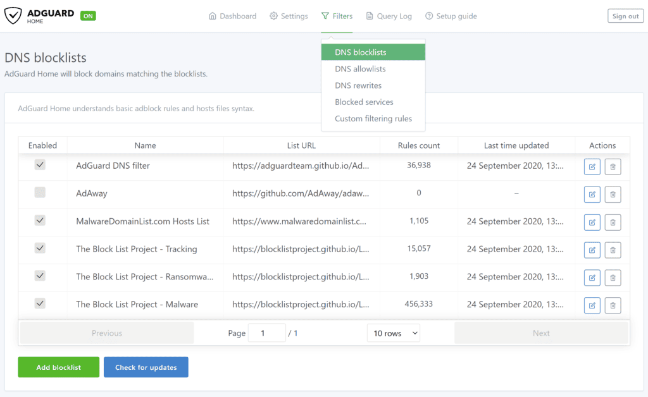
Task: Open the rows per page dropdown
Action: point(394,333)
